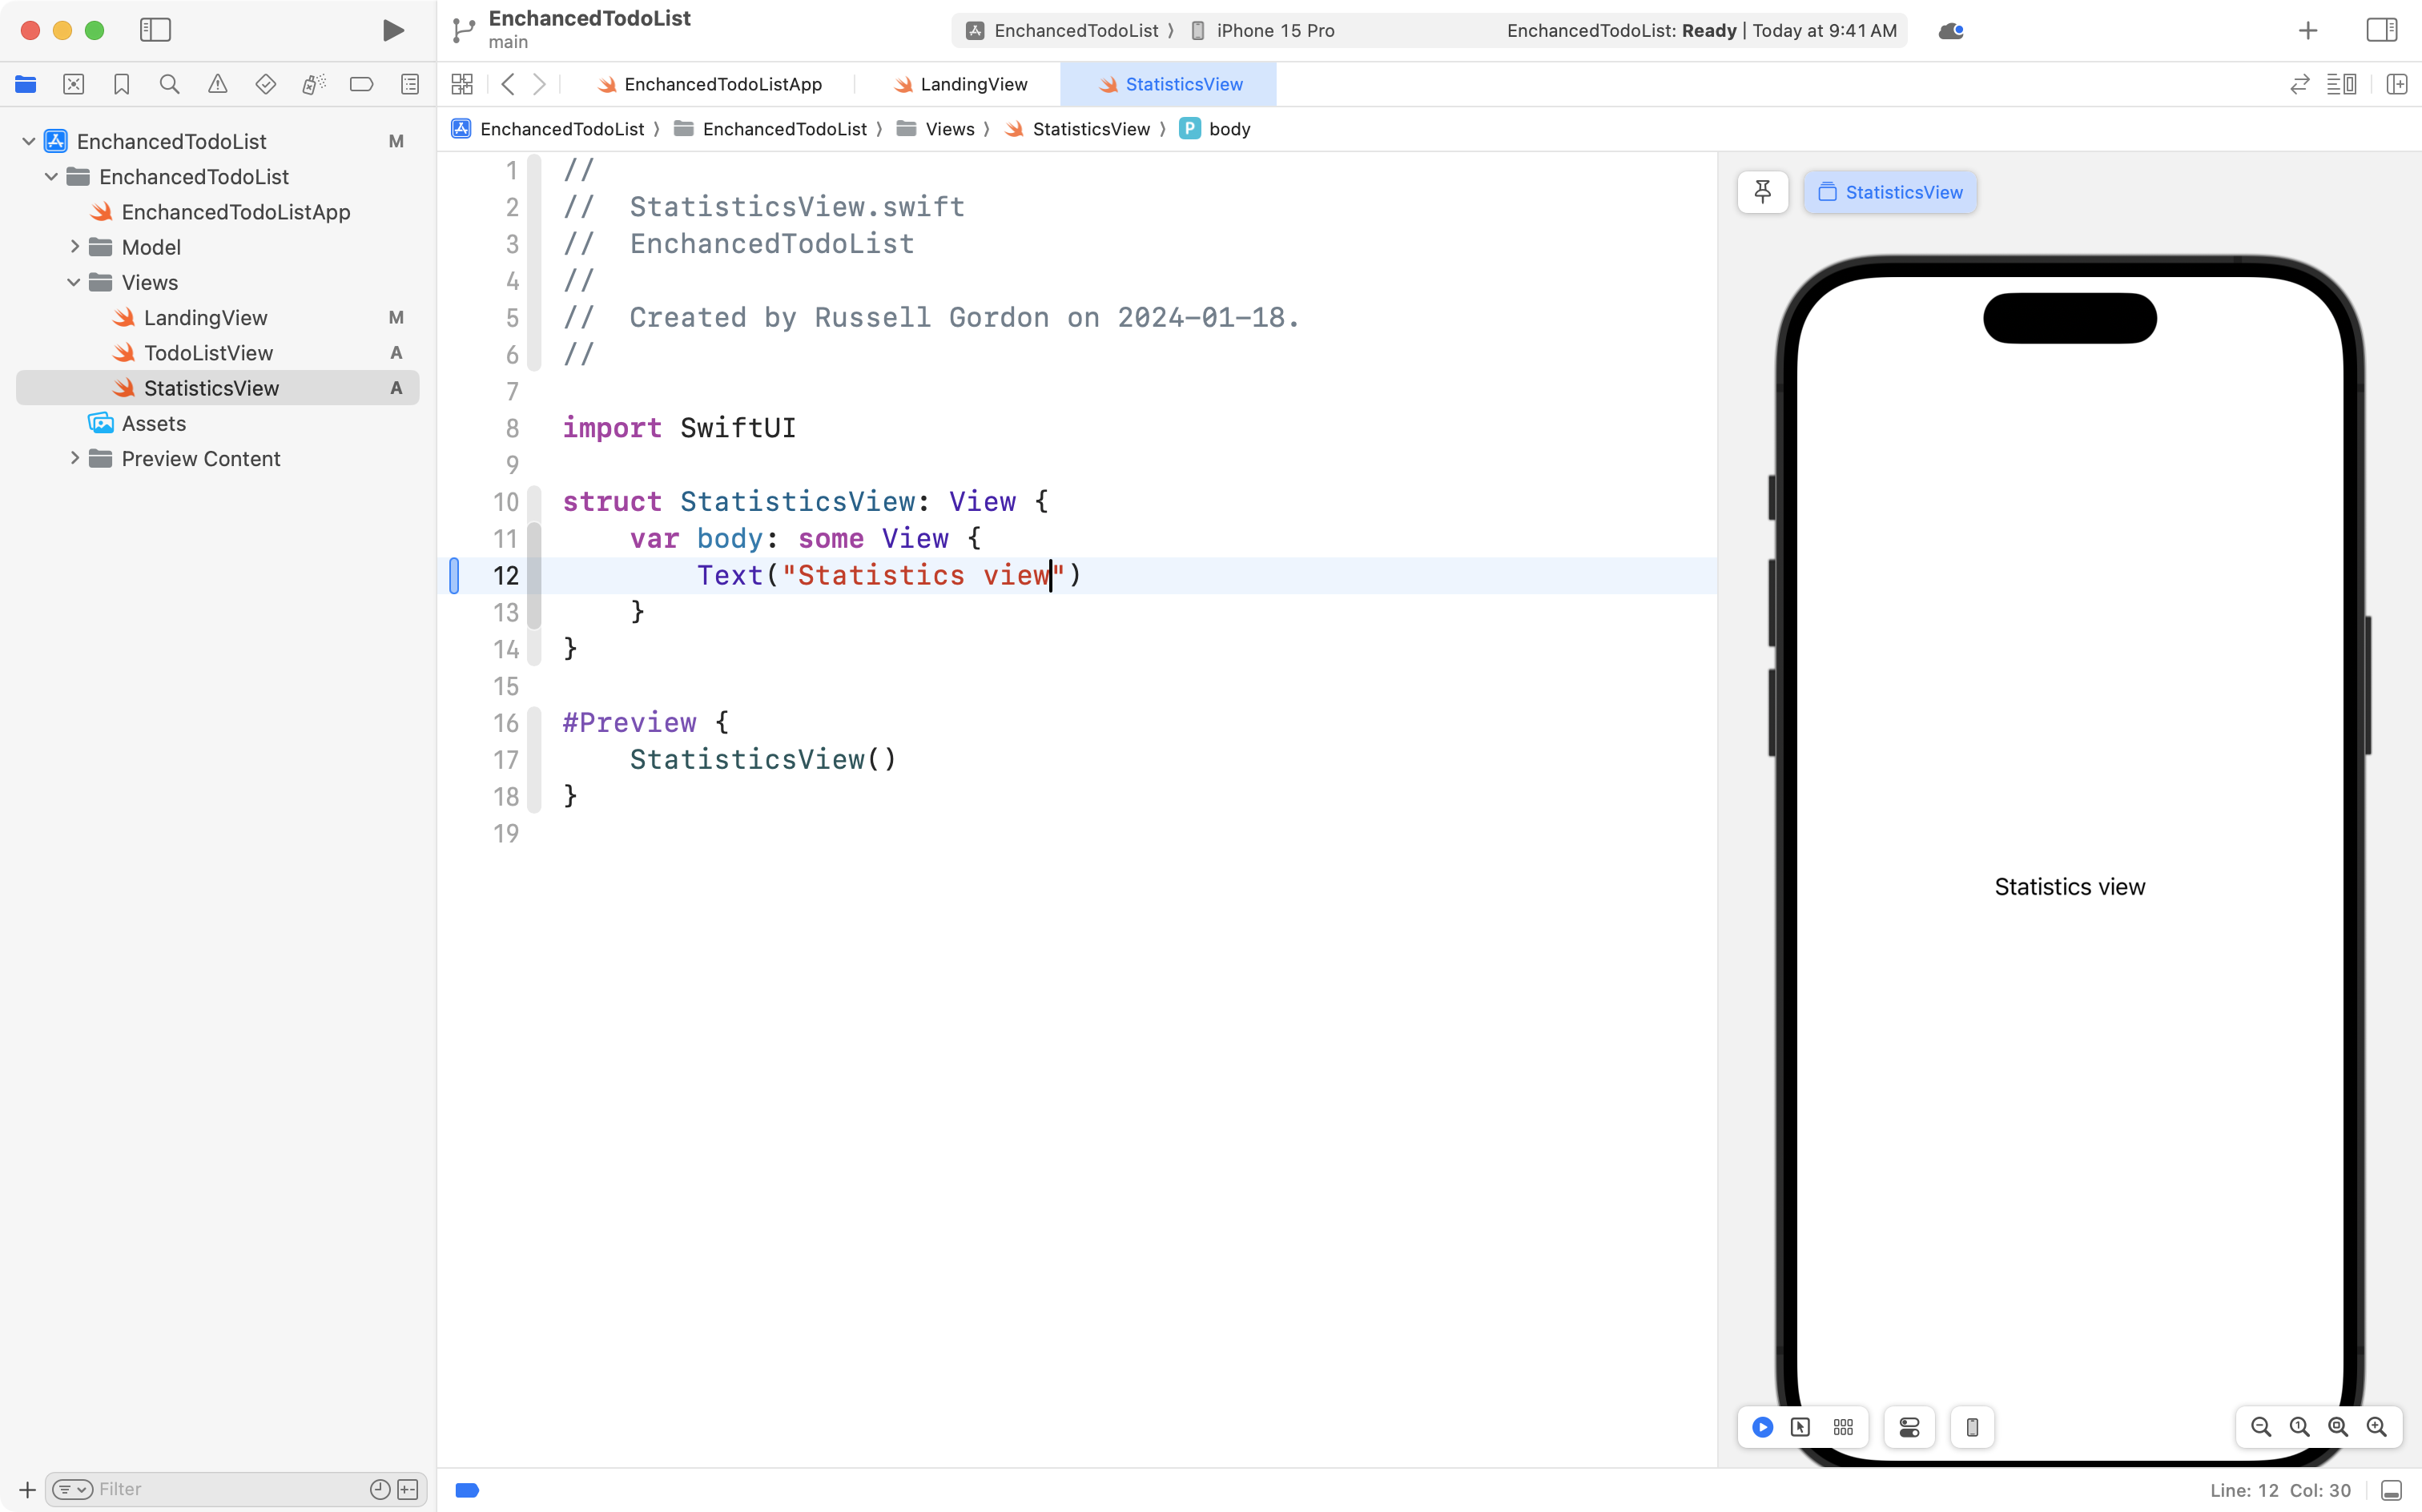Show preview variants grid in canvas
The height and width of the screenshot is (1512, 2422).
pos(1843,1427)
